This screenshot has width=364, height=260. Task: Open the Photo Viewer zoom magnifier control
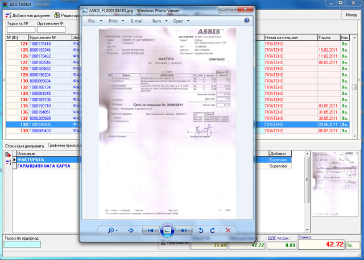coord(111,230)
